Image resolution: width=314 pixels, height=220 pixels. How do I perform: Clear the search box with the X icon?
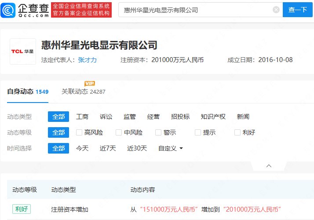pos(276,10)
